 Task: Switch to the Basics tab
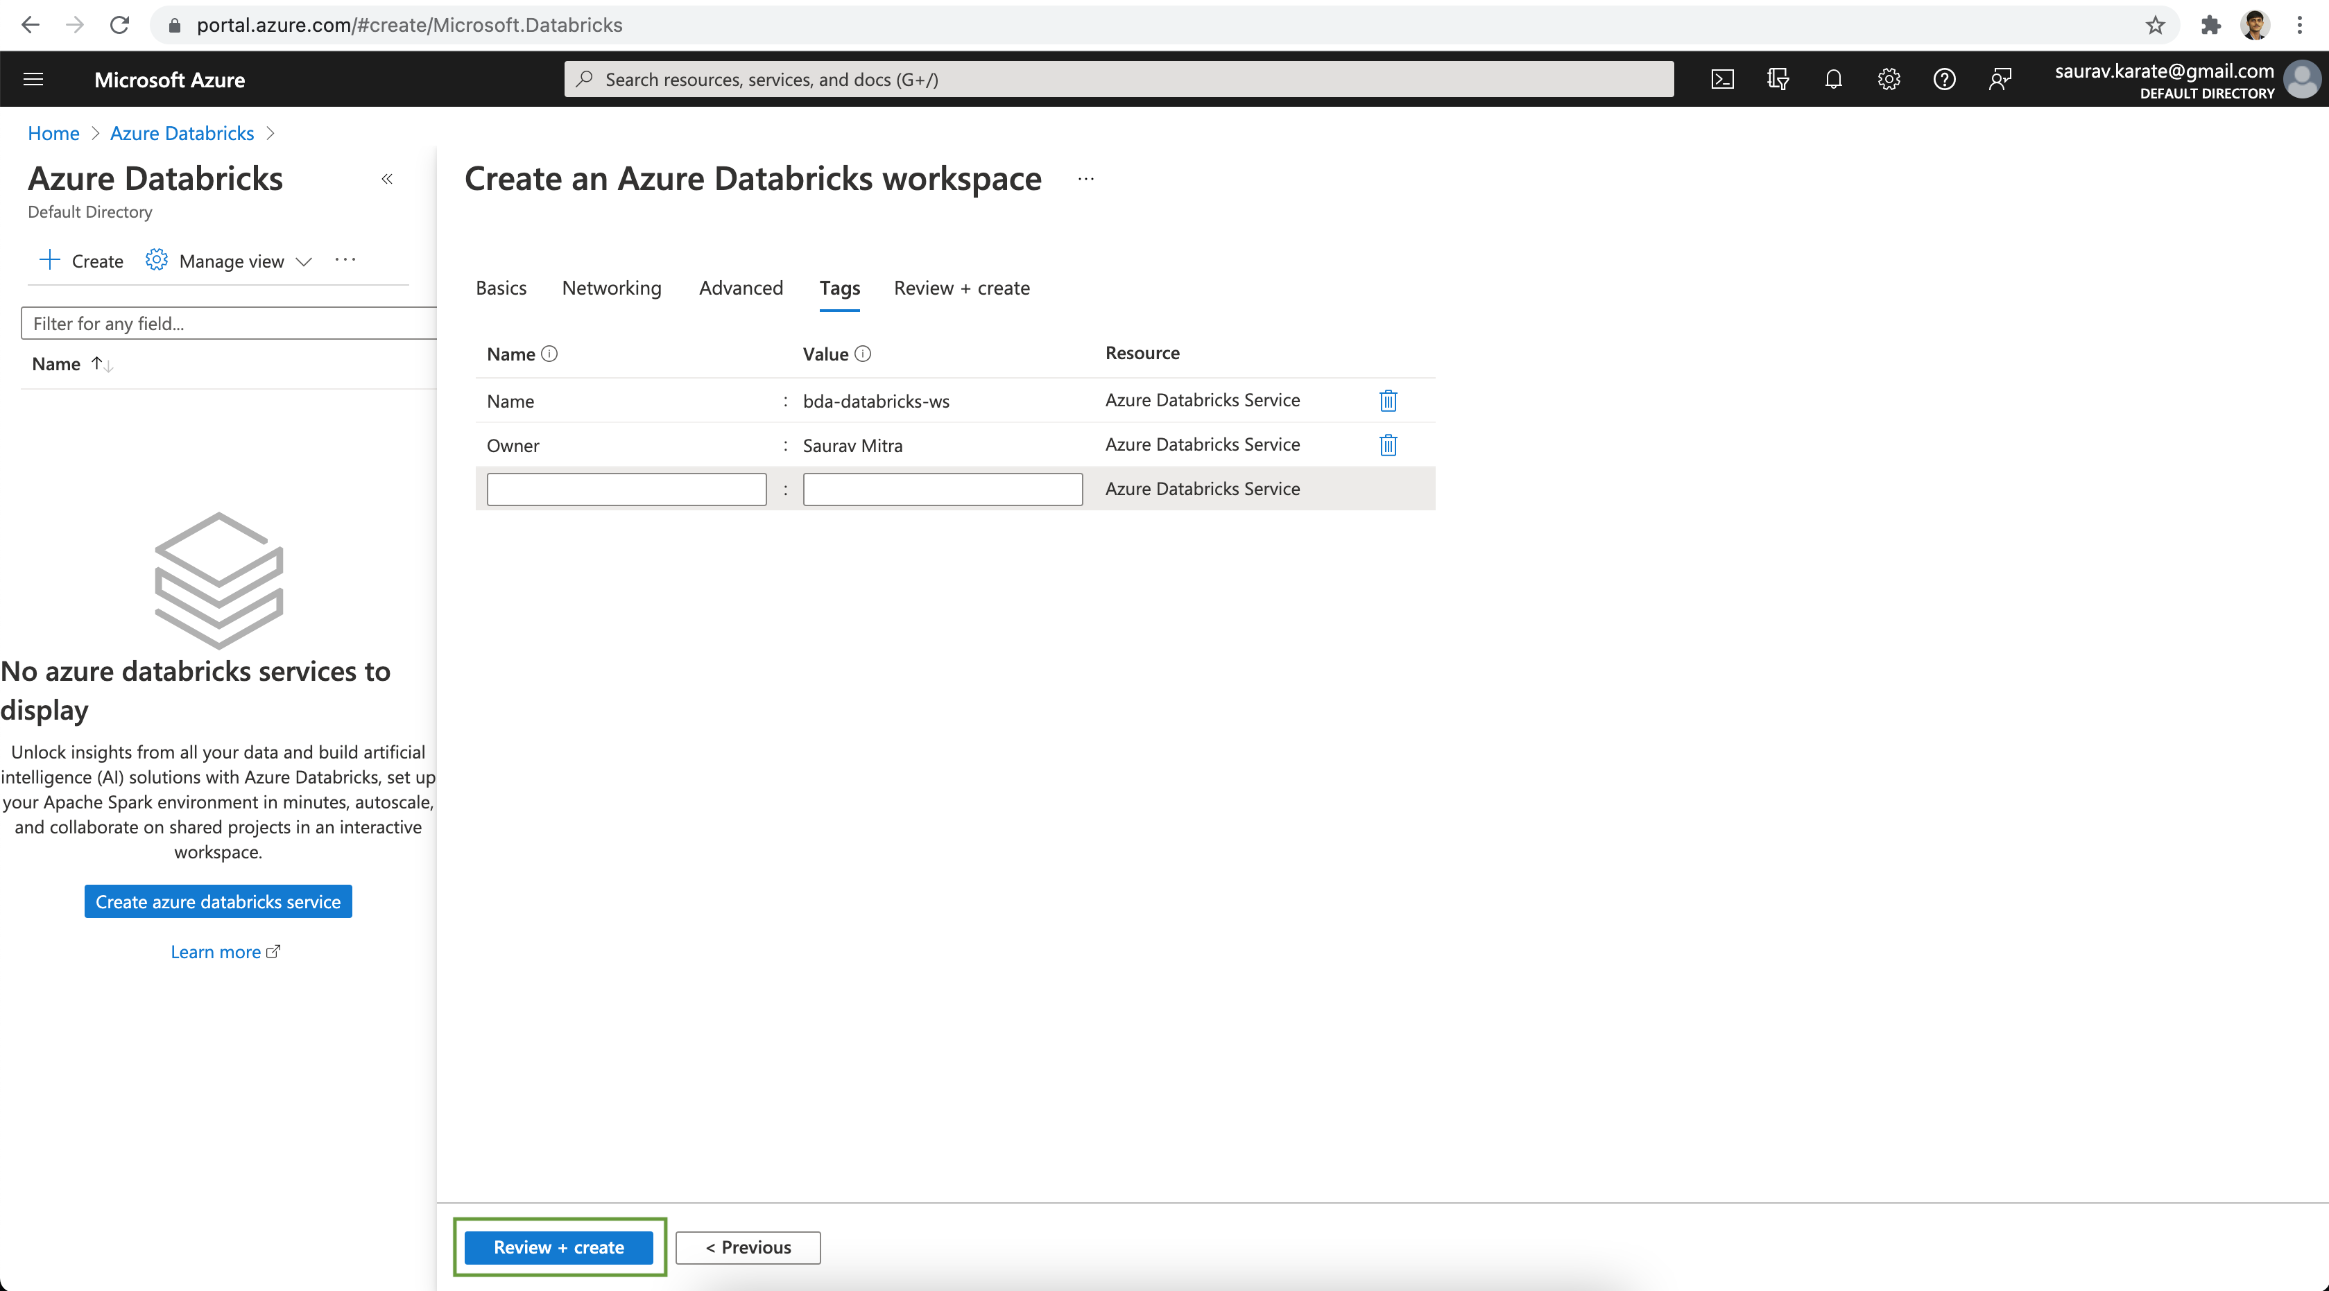click(x=501, y=288)
